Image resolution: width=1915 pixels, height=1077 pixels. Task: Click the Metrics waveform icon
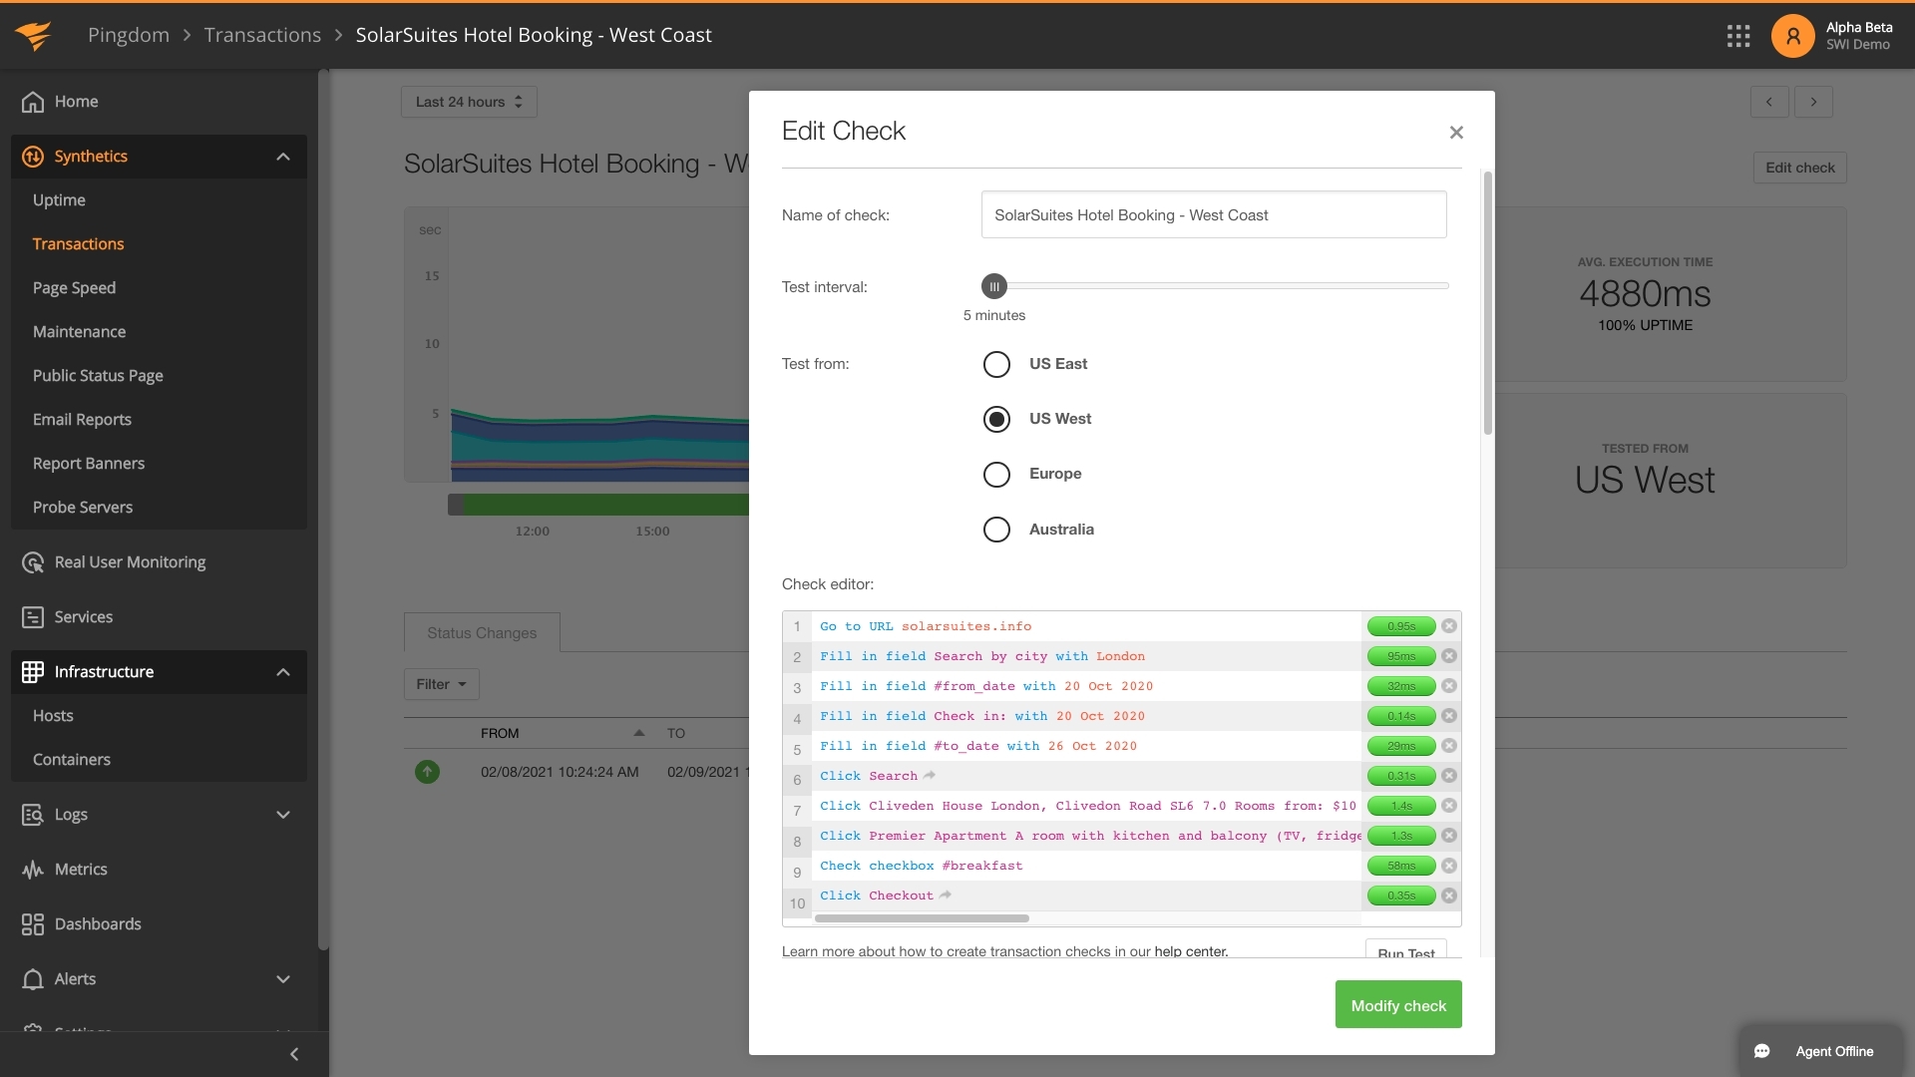33,870
